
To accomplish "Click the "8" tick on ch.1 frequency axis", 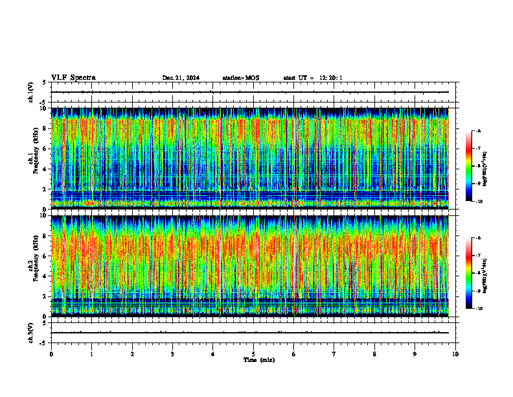I will point(45,128).
